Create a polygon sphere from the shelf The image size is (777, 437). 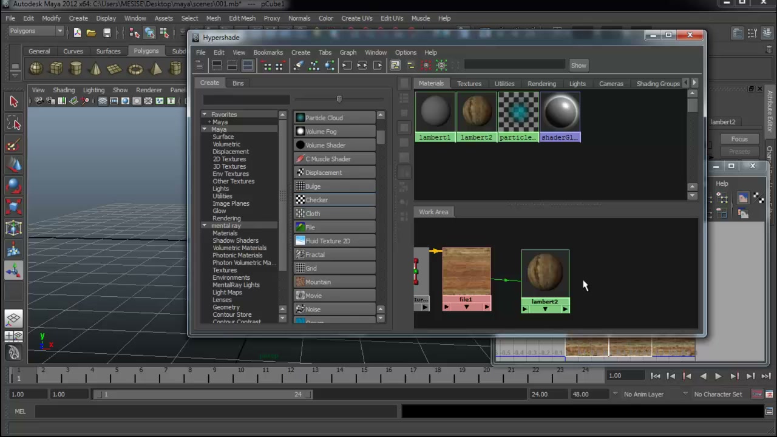36,68
